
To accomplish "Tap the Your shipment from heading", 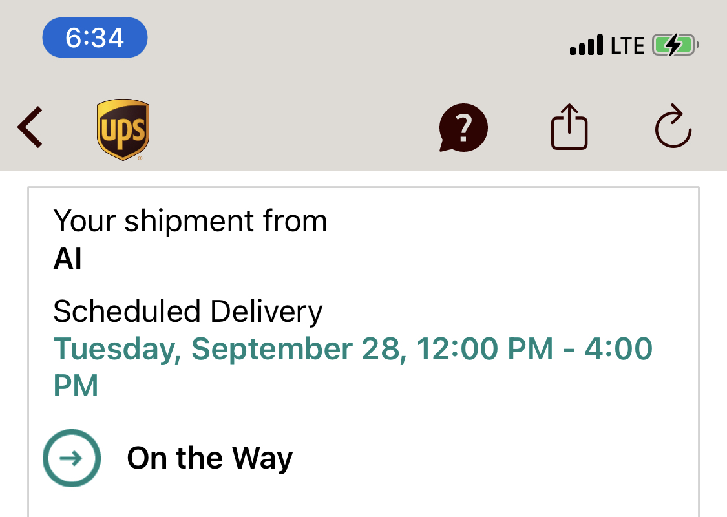I will click(x=190, y=221).
